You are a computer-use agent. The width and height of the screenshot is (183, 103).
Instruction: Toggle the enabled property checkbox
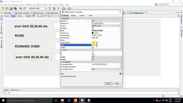point(93,28)
